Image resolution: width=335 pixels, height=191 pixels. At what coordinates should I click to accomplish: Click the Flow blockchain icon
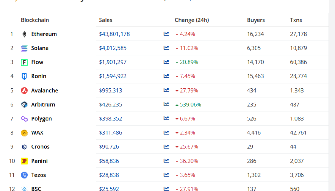[x=24, y=62]
